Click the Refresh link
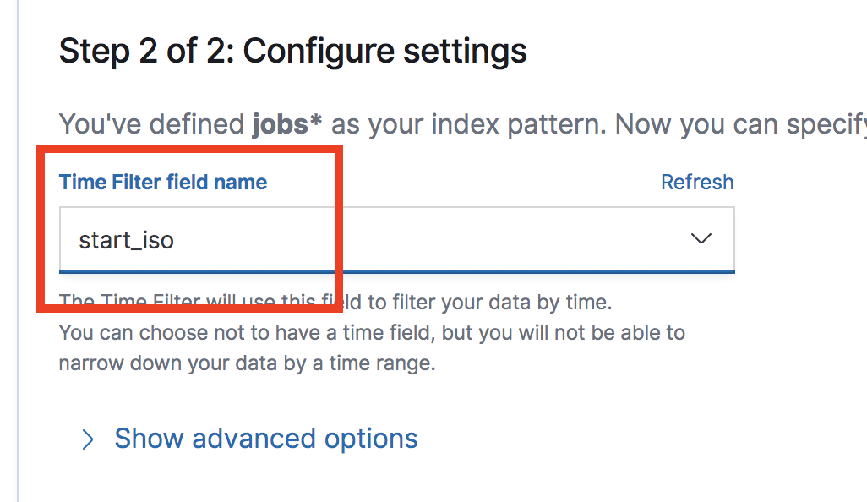Image resolution: width=867 pixels, height=502 pixels. (696, 183)
